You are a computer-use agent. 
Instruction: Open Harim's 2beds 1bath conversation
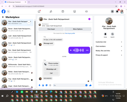point(17,58)
